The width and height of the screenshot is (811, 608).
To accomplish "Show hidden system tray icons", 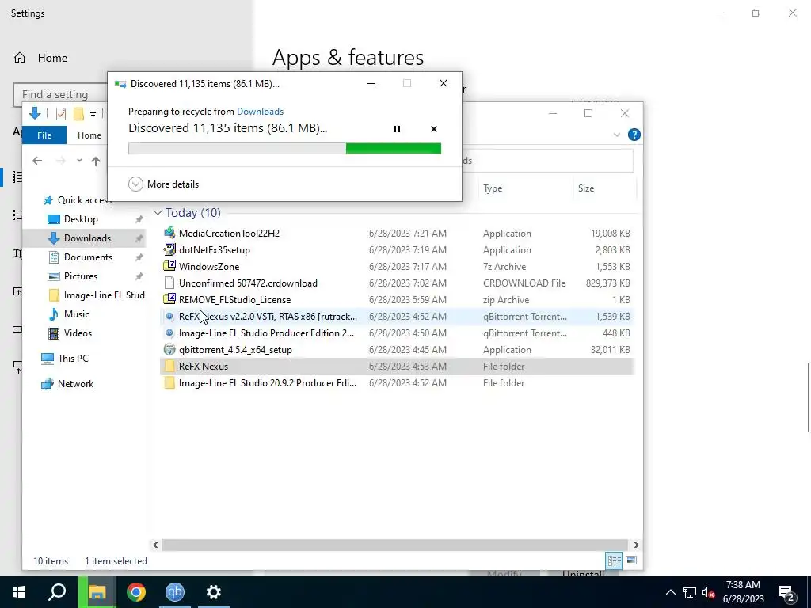I will [x=670, y=592].
